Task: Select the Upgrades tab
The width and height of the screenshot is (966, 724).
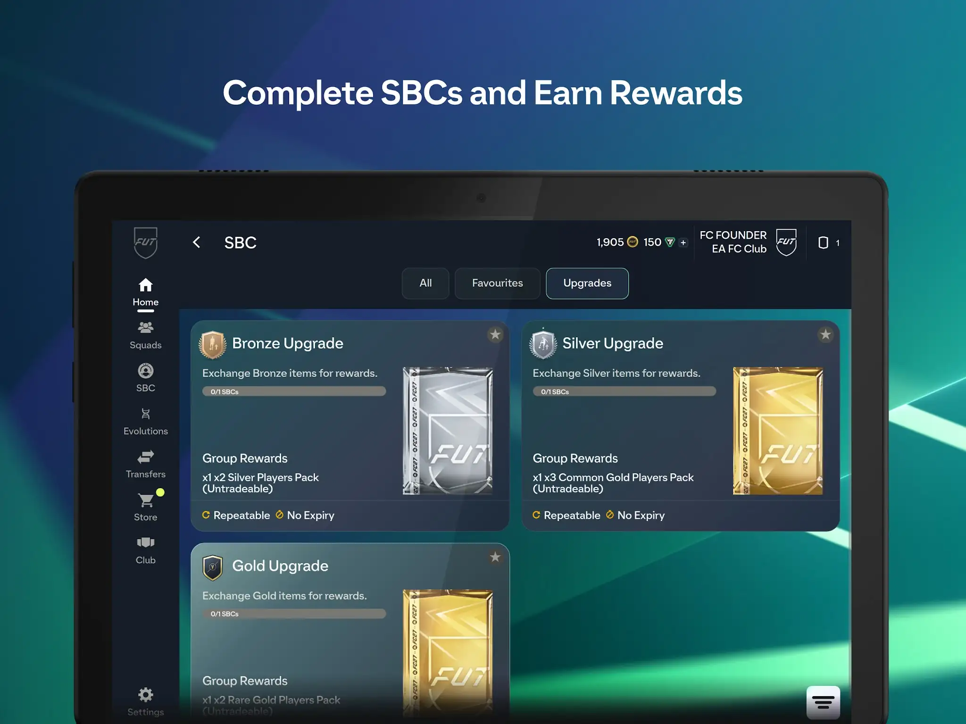Action: click(x=587, y=283)
